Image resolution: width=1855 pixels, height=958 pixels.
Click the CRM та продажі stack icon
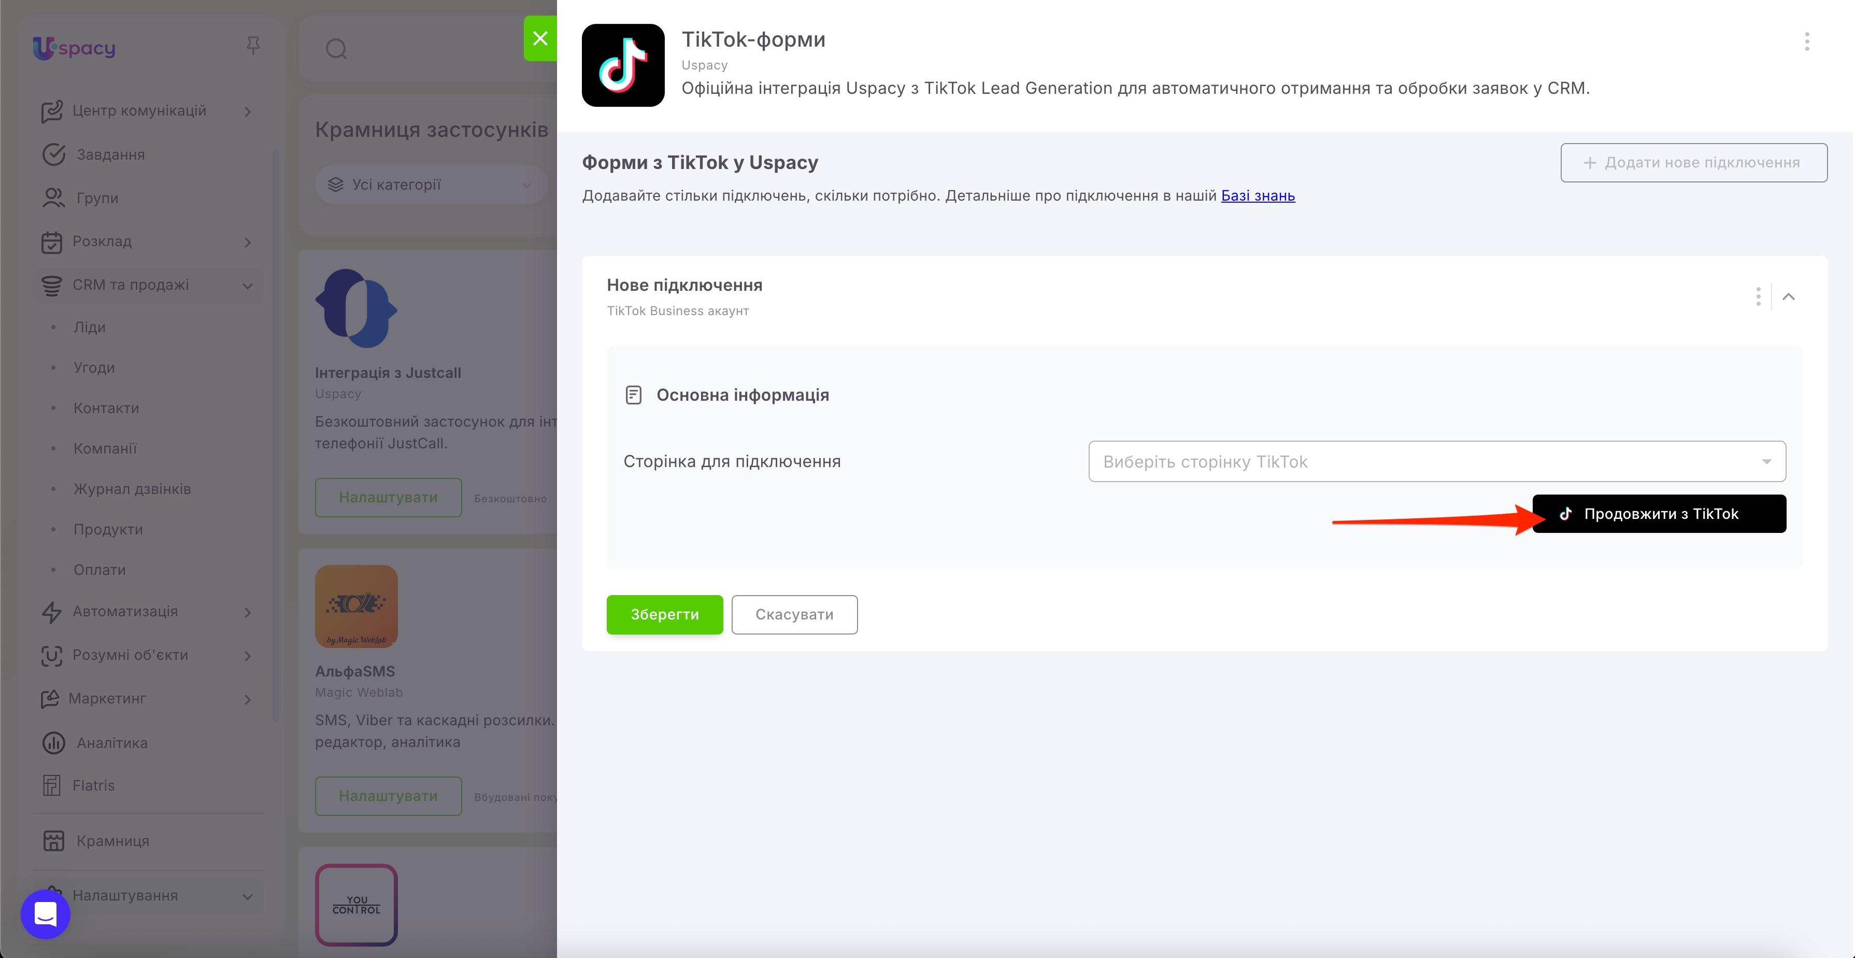click(x=52, y=286)
